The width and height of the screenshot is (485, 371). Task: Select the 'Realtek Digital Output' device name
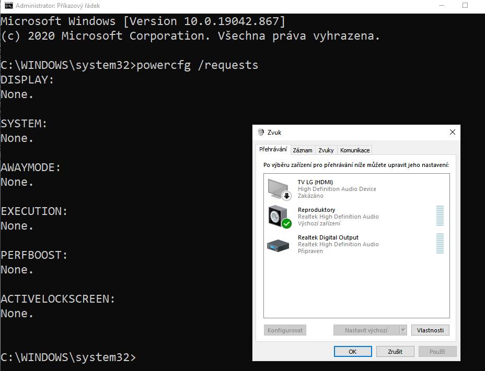[328, 237]
